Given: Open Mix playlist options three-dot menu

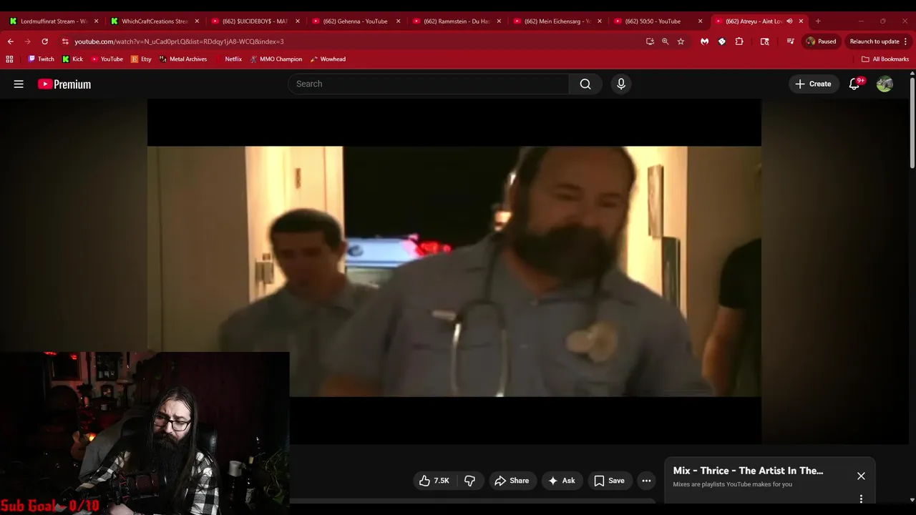Looking at the screenshot, I should (x=861, y=499).
